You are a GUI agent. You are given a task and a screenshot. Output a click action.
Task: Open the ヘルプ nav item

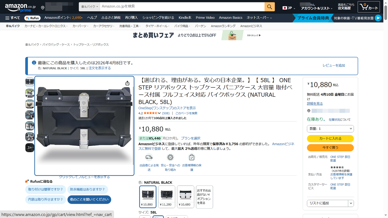pyautogui.click(x=92, y=18)
